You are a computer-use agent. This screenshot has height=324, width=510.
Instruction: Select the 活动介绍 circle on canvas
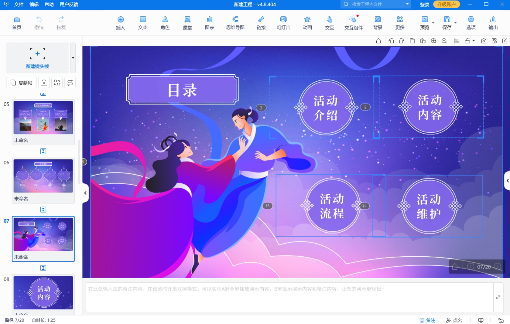pyautogui.click(x=326, y=107)
